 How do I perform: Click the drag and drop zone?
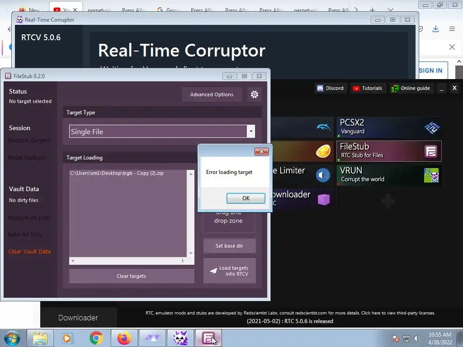228,220
